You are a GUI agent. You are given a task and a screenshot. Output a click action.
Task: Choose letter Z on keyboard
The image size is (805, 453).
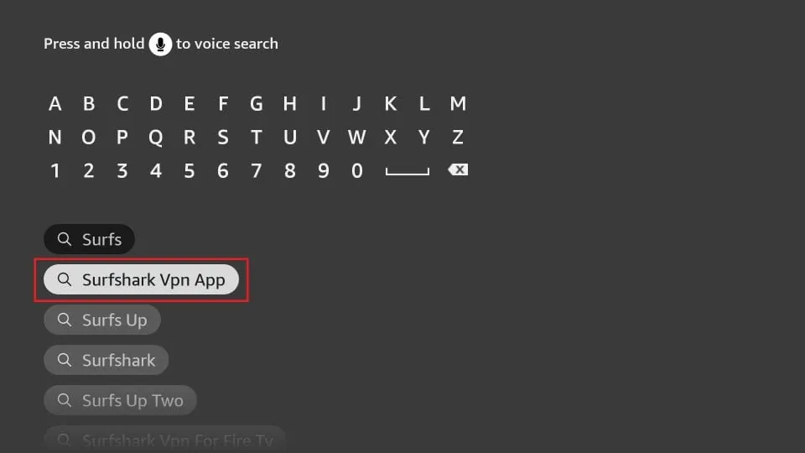tap(458, 137)
